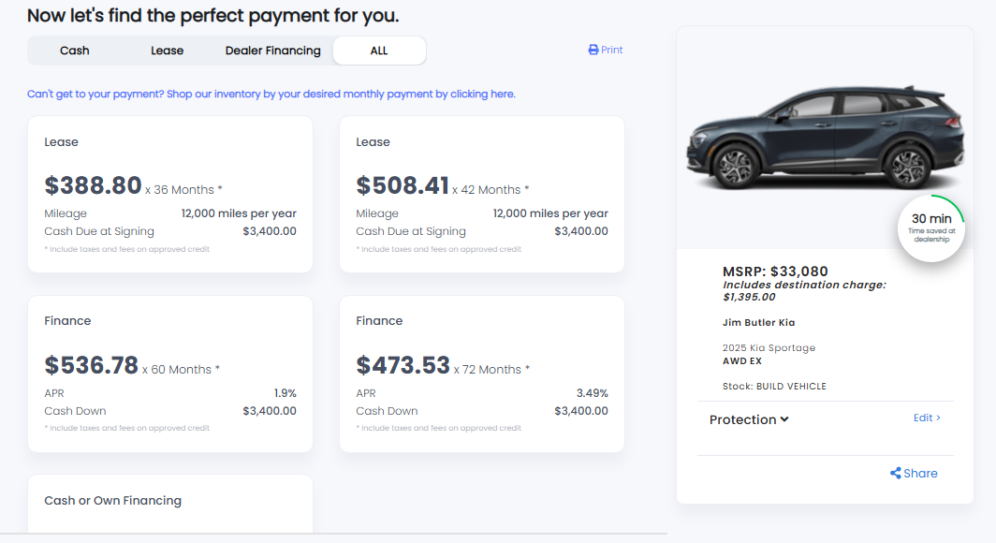Pick the $536.78 60-month finance option
This screenshot has width=996, height=543.
click(x=170, y=374)
